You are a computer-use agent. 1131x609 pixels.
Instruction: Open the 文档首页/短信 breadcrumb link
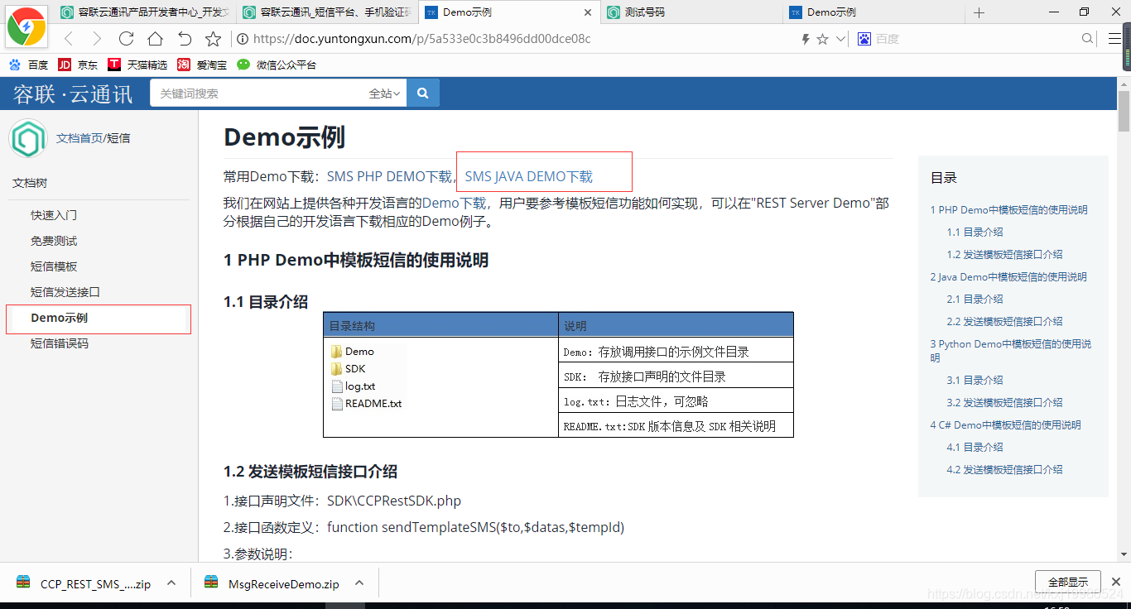coord(93,138)
